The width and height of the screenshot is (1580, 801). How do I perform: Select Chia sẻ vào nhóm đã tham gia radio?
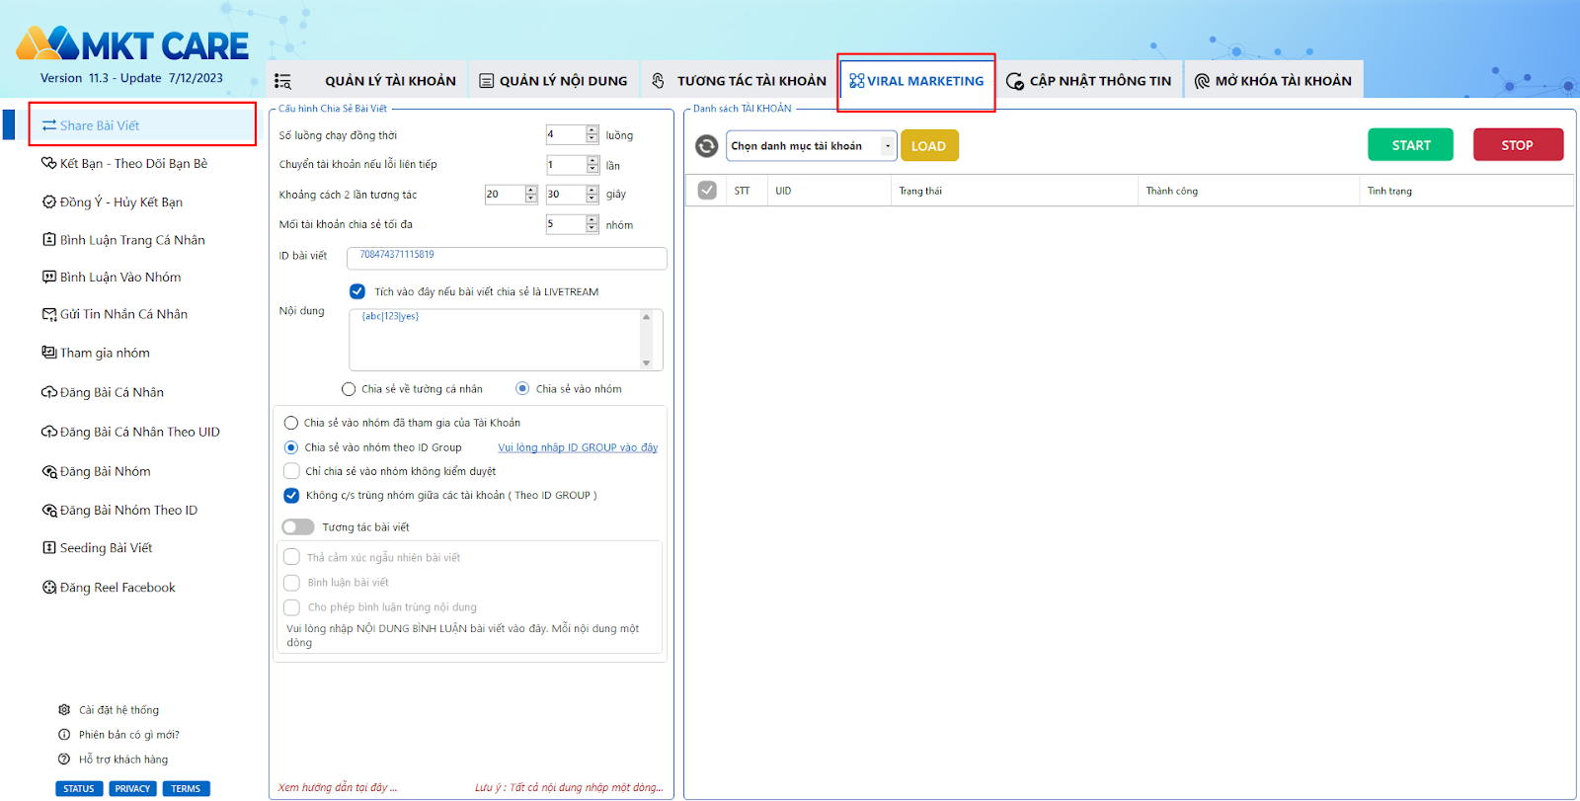click(x=291, y=423)
